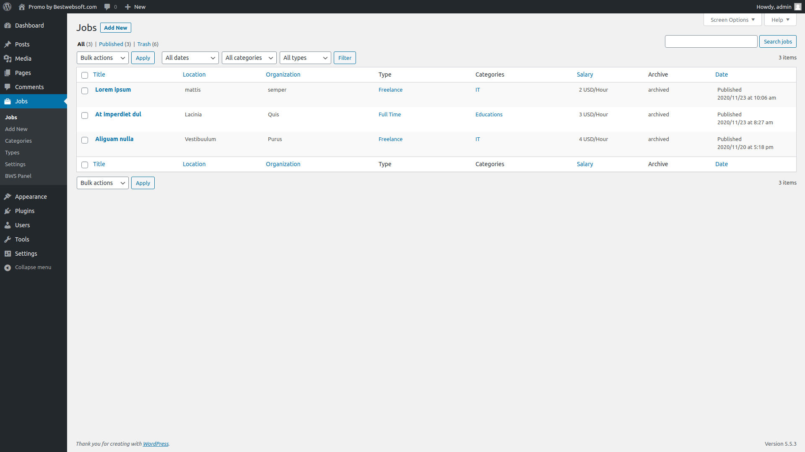Tick the Aliguam nulla row checkbox
805x452 pixels.
(x=85, y=140)
